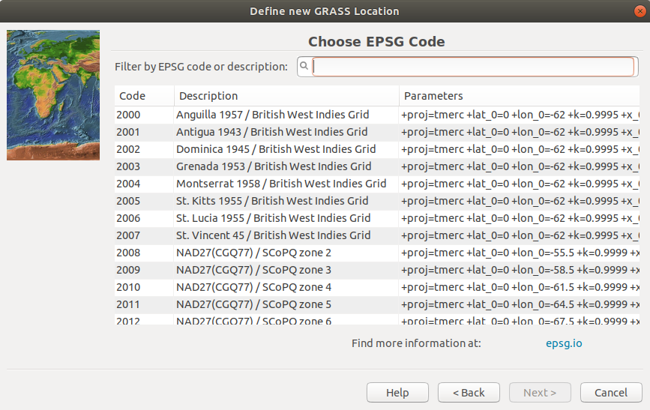This screenshot has height=410, width=650.
Task: Select code 2009 cell
Action: tap(144, 270)
